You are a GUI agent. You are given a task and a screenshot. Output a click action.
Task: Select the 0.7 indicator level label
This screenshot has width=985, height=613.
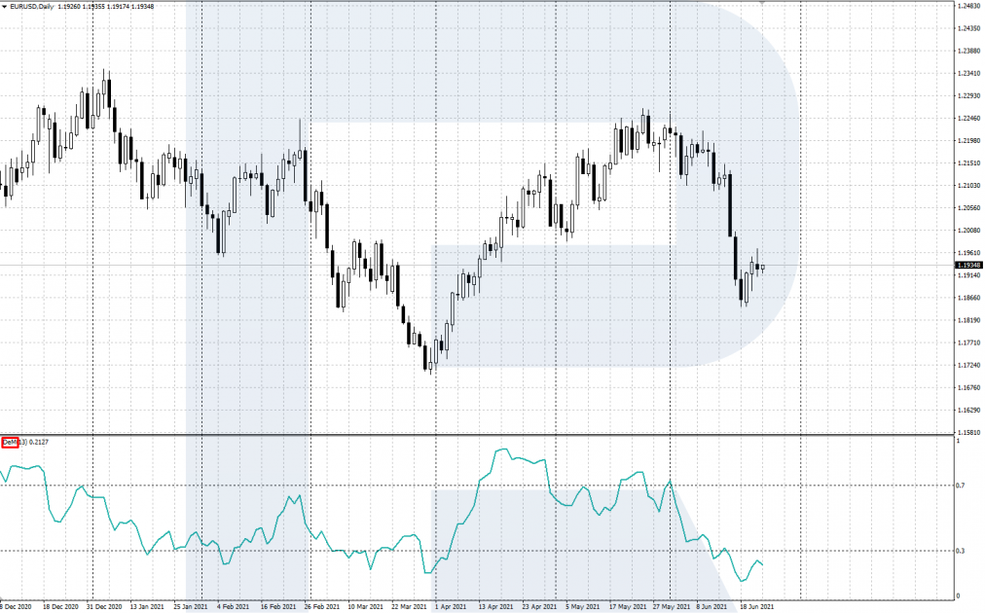pos(961,486)
